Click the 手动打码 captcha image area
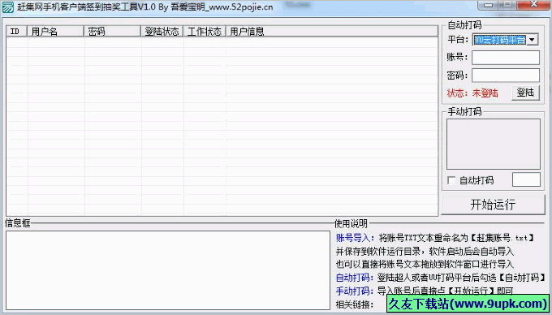Image resolution: width=552 pixels, height=315 pixels. coord(494,144)
